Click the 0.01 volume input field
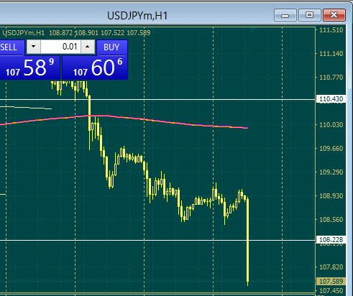The image size is (353, 296). [60, 47]
